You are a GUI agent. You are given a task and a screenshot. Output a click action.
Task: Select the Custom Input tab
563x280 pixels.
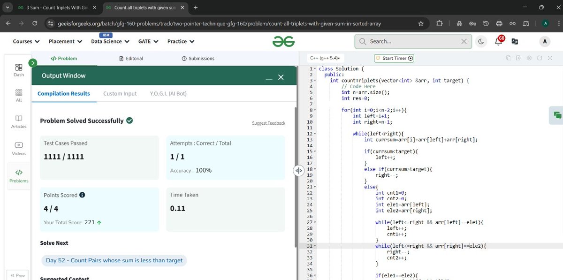(120, 93)
